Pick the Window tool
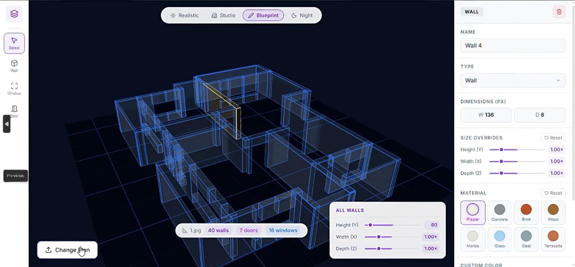 [14, 88]
